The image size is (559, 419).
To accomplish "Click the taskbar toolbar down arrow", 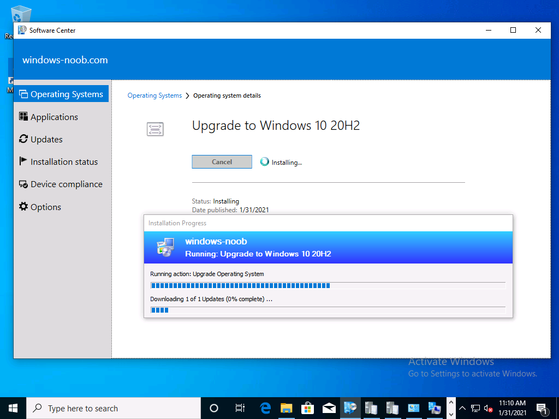I will coord(451,414).
